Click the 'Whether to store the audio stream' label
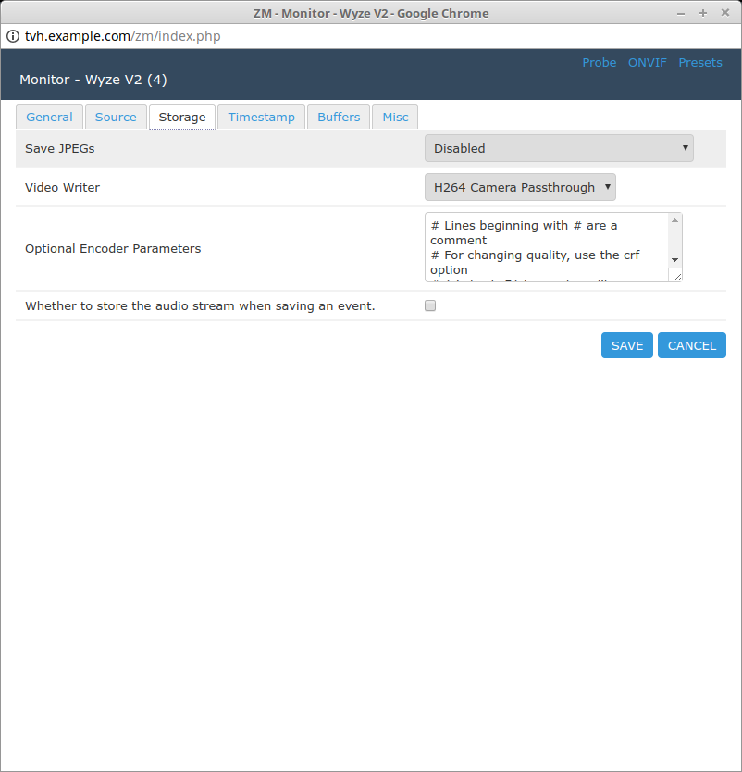 200,305
